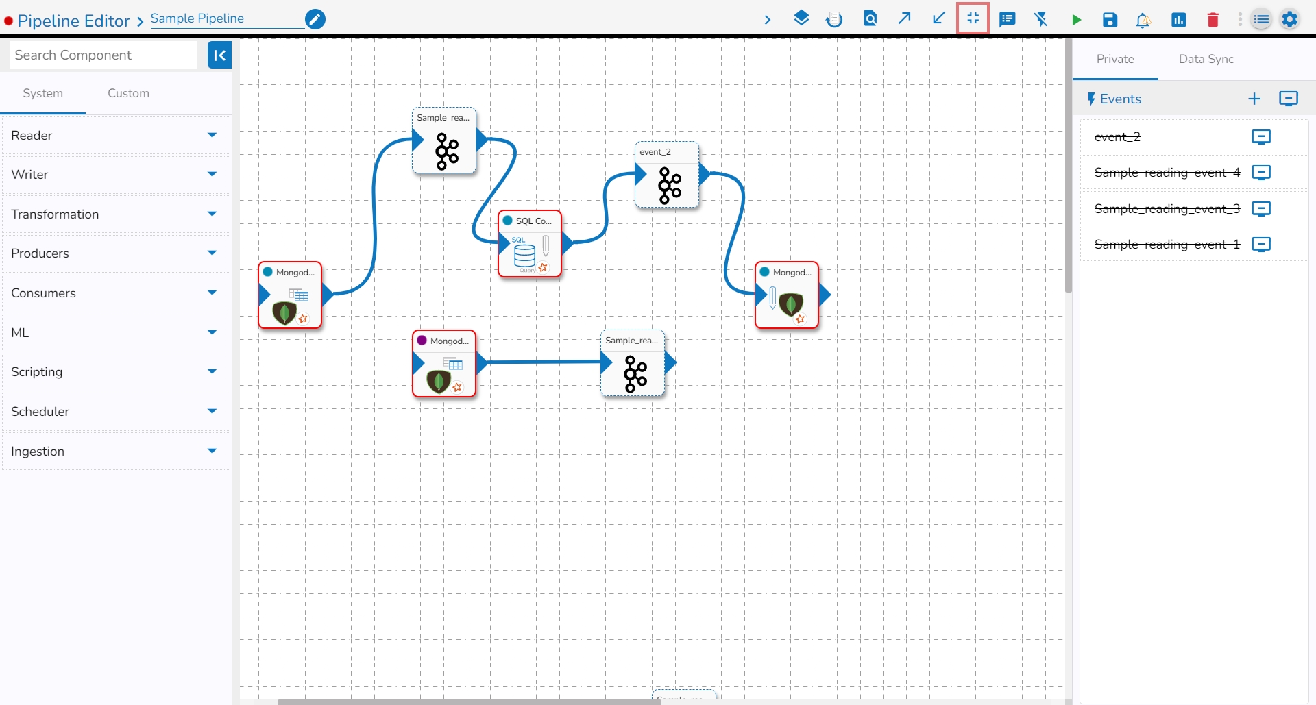Click the canvas vertical scrollbar thumb
Image resolution: width=1316 pixels, height=705 pixels.
pyautogui.click(x=1068, y=164)
